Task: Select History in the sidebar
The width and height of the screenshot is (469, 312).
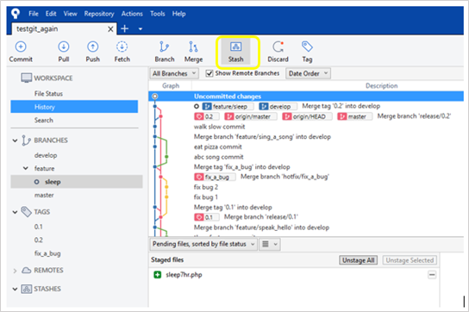Action: tap(74, 107)
